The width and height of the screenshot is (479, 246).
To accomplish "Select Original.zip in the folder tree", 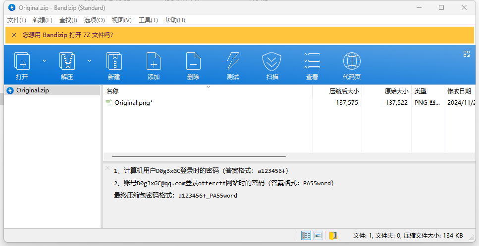I will (x=53, y=90).
